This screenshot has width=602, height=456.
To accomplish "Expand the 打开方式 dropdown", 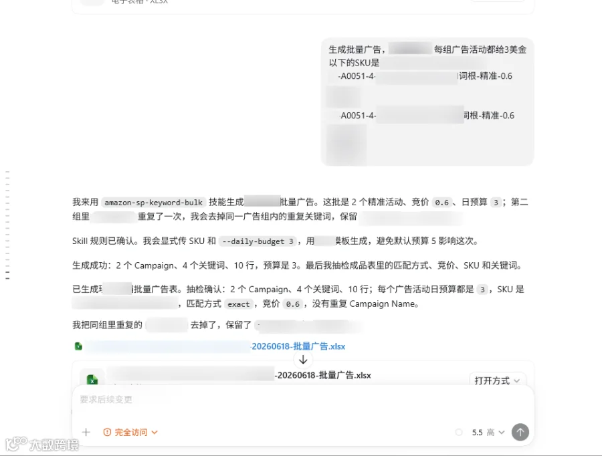I will 497,380.
